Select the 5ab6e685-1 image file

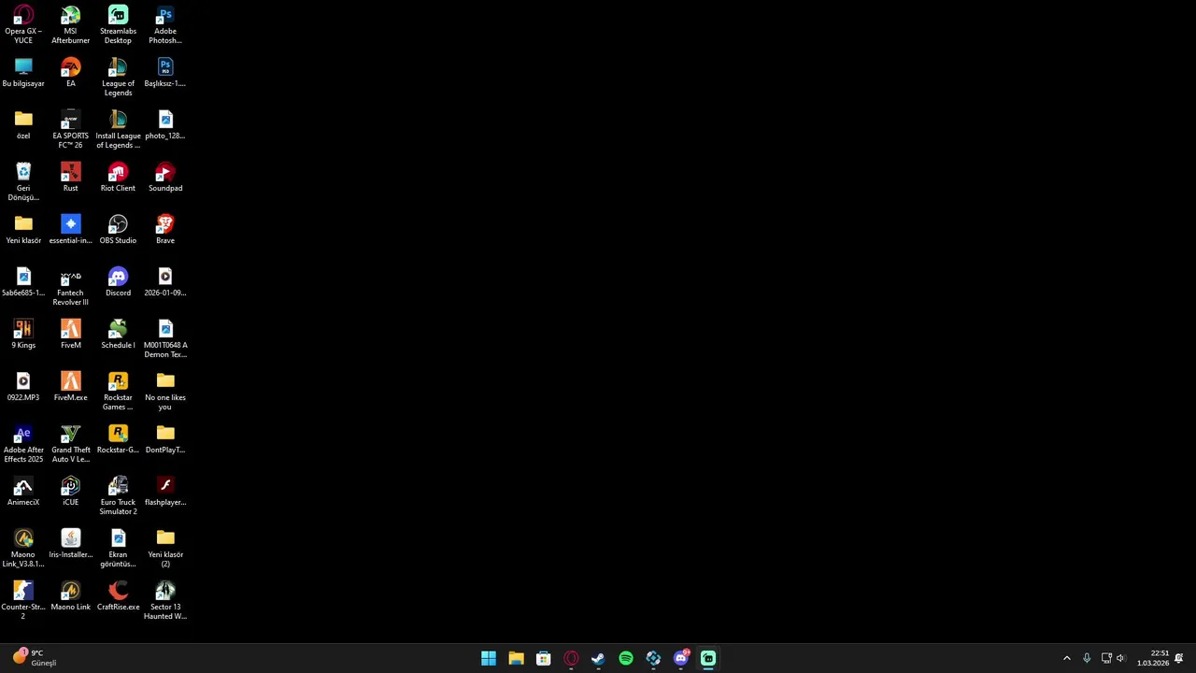[23, 282]
